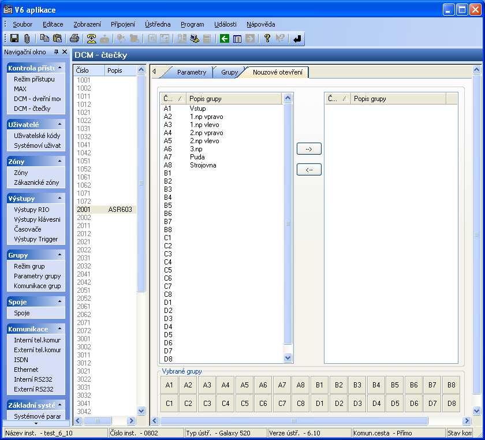Open Časovače navigation item

coord(27,229)
